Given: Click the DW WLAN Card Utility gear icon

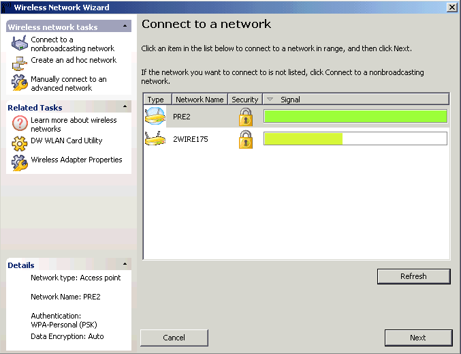Looking at the screenshot, I should tap(19, 144).
